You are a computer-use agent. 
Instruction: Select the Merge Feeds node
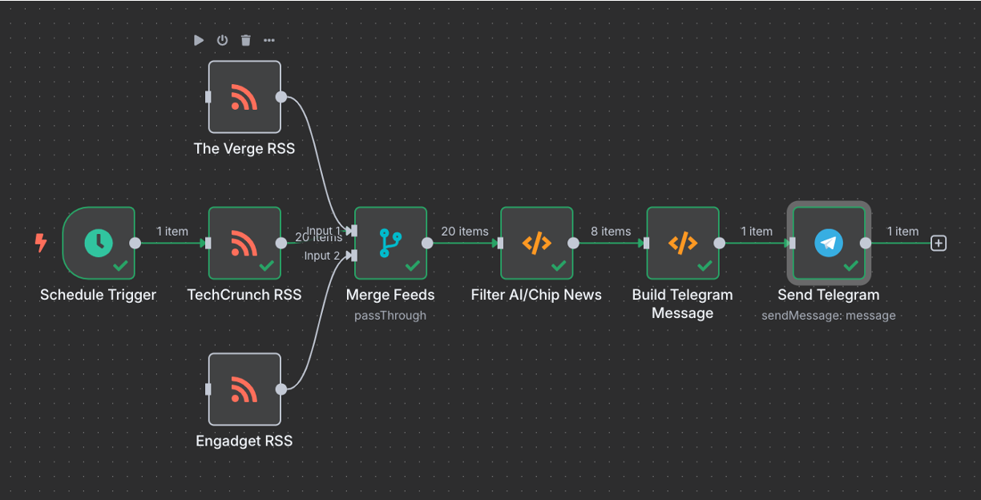tap(390, 243)
